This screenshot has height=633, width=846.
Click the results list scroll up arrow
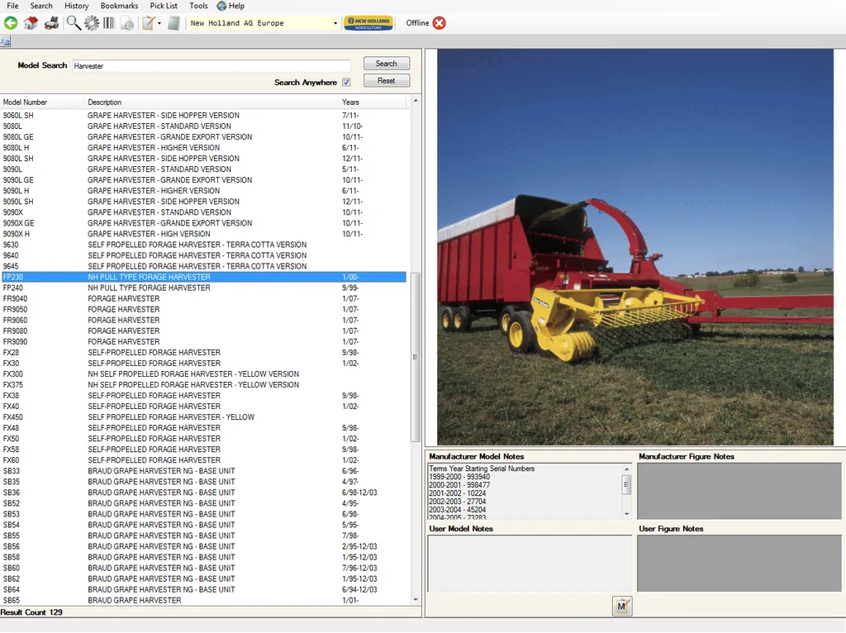click(416, 101)
